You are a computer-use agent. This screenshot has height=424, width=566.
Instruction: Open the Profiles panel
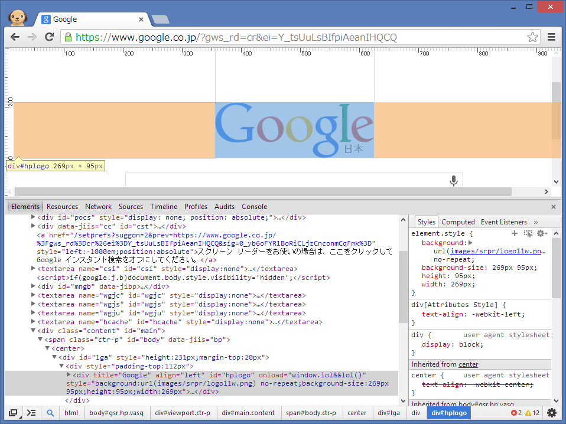click(x=196, y=207)
